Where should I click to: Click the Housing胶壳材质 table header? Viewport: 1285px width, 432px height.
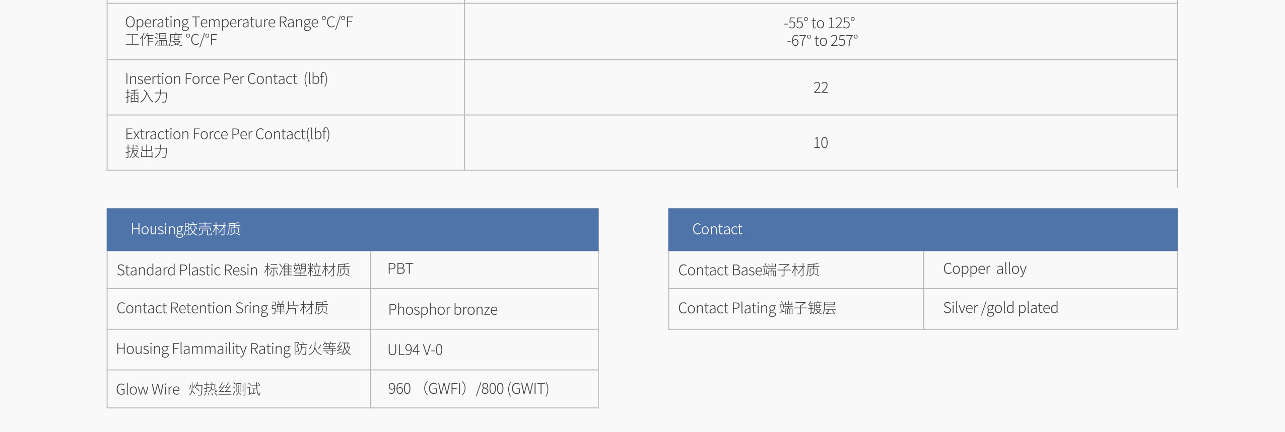[x=352, y=229]
